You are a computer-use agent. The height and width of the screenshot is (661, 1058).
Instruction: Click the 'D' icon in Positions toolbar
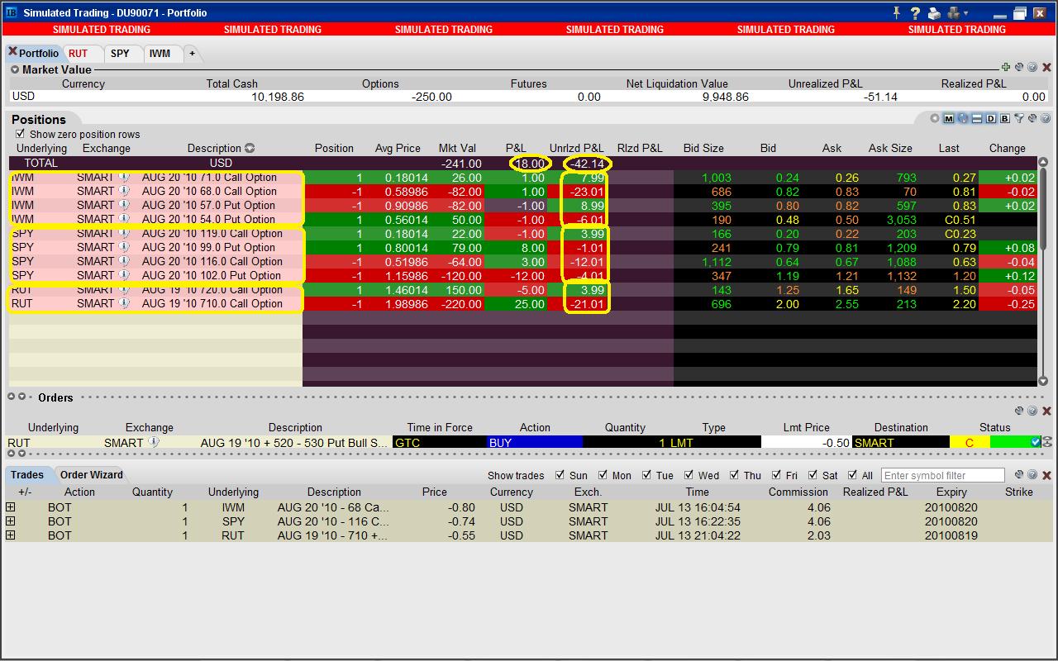[991, 119]
